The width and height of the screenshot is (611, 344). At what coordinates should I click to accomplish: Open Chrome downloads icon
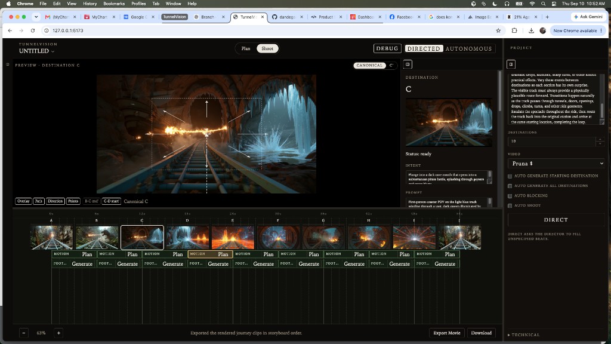tap(531, 30)
